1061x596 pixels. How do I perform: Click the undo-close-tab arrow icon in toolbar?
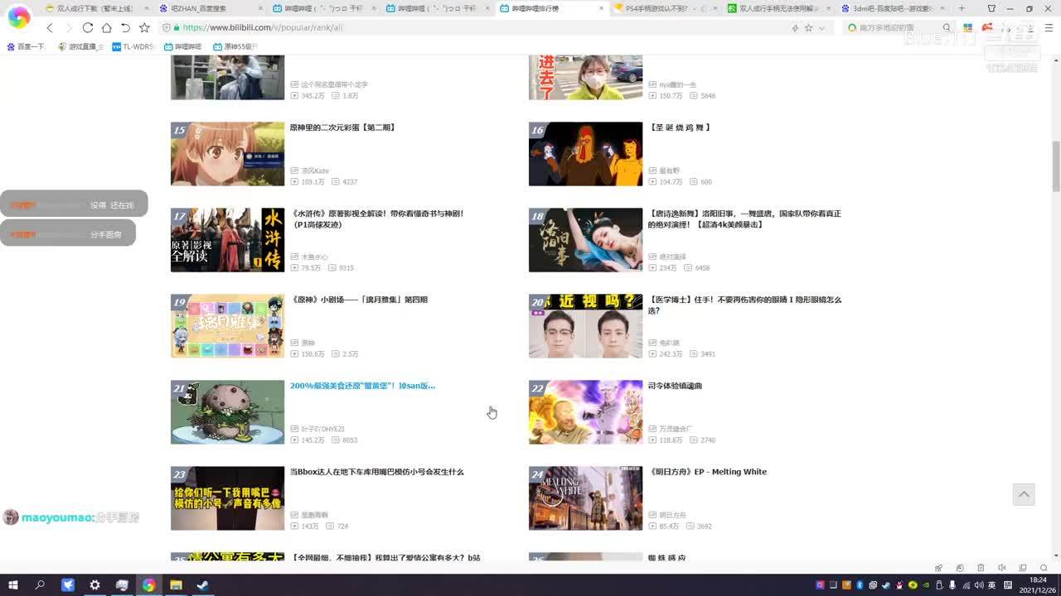tap(125, 27)
